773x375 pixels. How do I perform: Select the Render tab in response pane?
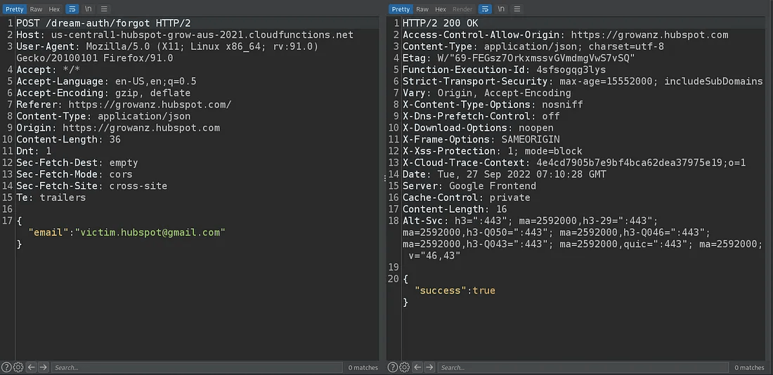tap(462, 9)
